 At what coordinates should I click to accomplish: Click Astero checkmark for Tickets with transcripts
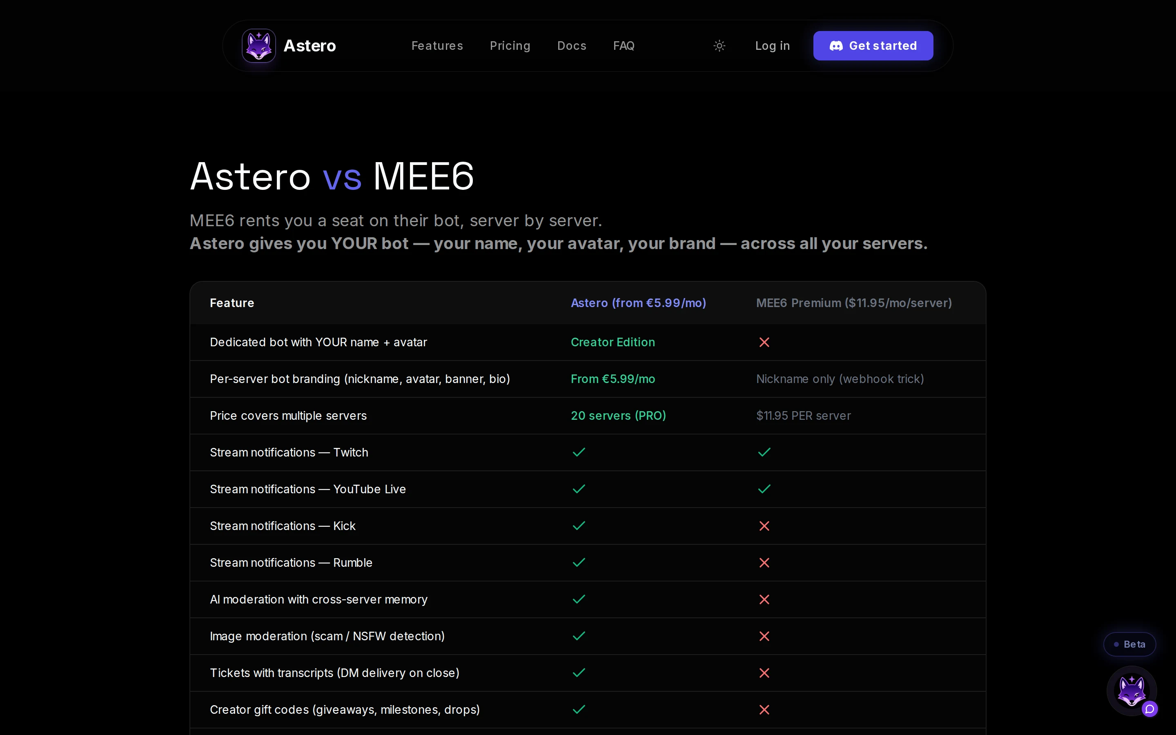point(579,673)
